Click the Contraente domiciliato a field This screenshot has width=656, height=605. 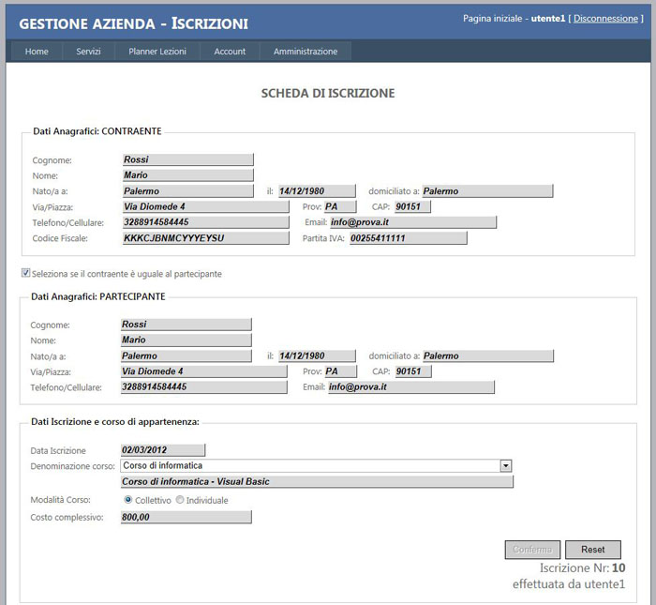click(x=487, y=191)
